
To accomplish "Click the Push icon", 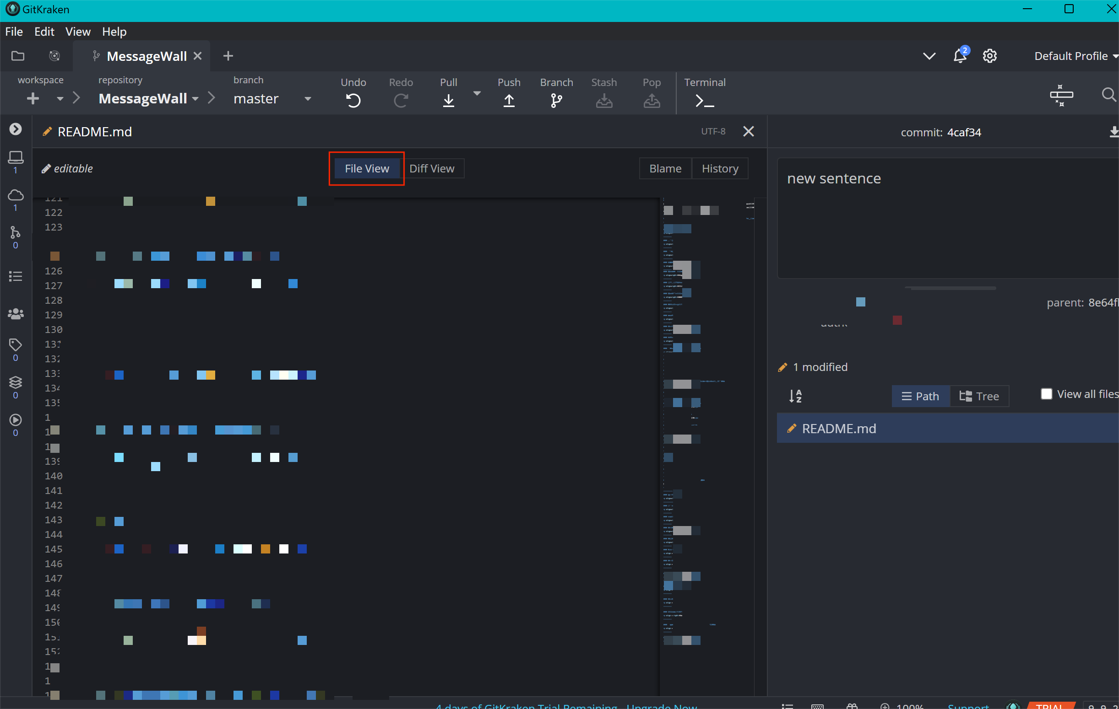I will (x=509, y=100).
